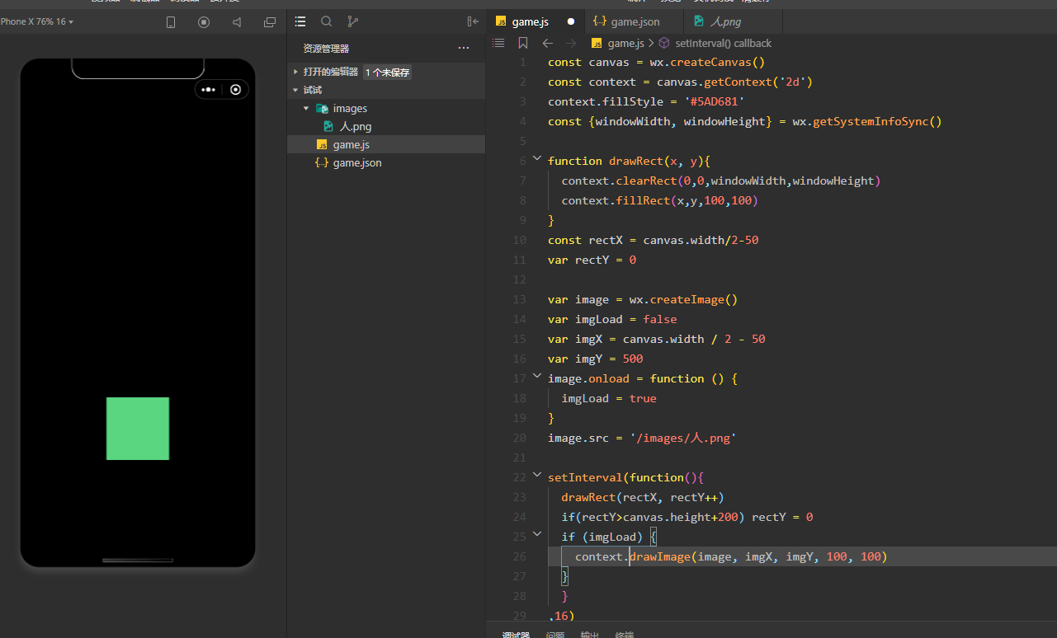The width and height of the screenshot is (1057, 638).
Task: Open the source control branch icon
Action: click(353, 21)
